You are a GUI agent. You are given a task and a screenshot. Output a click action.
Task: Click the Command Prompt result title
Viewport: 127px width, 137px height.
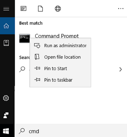click(57, 36)
